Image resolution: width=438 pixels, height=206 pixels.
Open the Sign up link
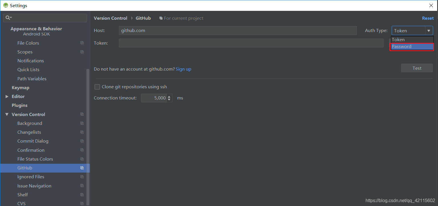pos(183,69)
